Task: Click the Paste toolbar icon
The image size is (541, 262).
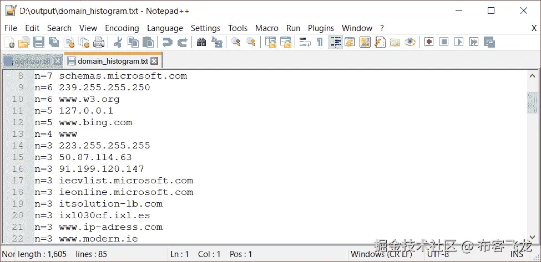Action: click(148, 42)
